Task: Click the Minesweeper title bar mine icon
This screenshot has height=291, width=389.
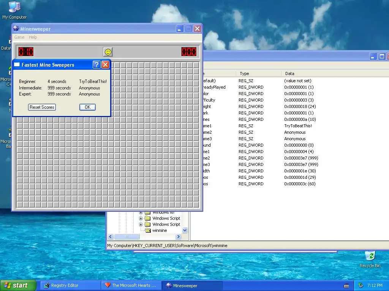Action: pyautogui.click(x=16, y=28)
